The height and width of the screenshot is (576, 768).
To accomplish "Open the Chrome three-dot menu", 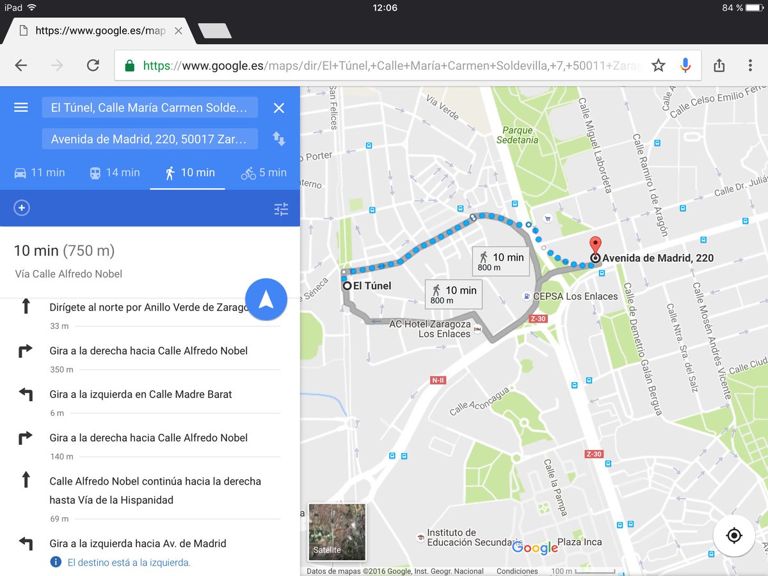I will 750,65.
